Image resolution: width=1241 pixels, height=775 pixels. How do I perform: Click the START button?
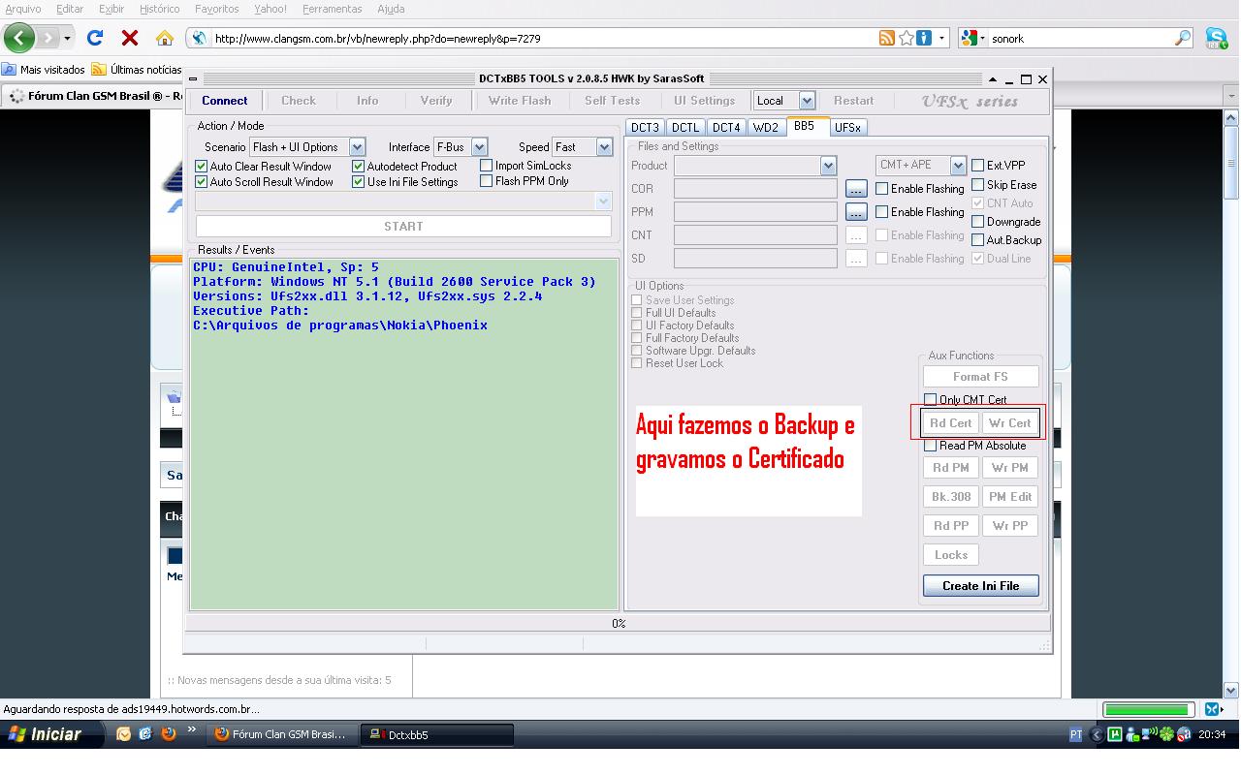tap(403, 226)
